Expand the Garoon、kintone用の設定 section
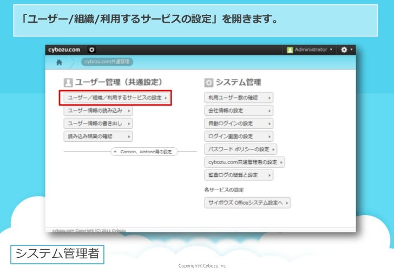Image resolution: width=394 pixels, height=273 pixels. click(x=144, y=152)
